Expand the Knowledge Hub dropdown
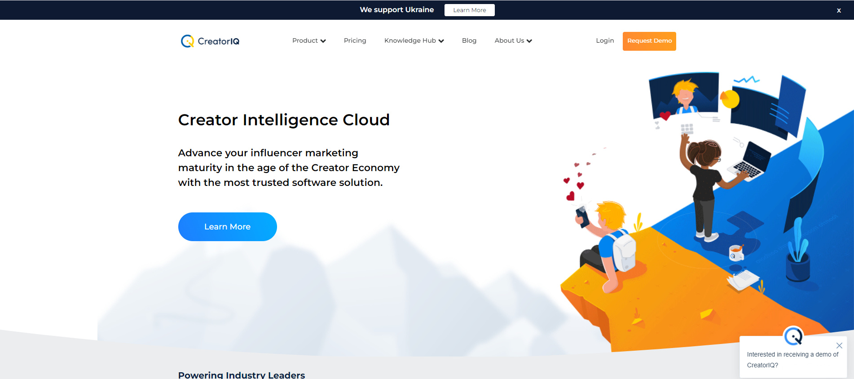Viewport: 854px width, 379px height. point(414,40)
